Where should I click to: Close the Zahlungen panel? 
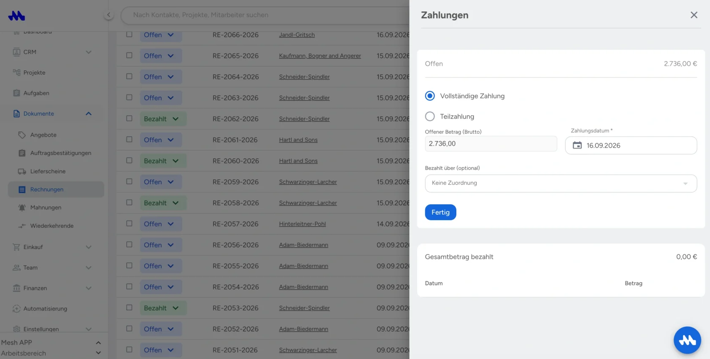coord(694,15)
